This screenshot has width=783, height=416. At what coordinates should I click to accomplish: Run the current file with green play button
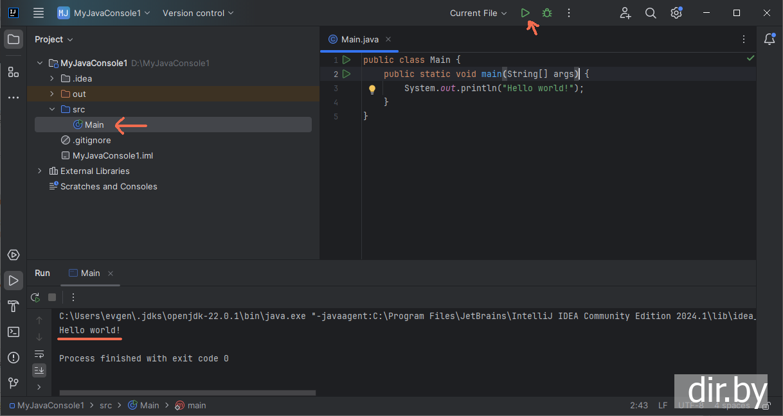tap(525, 13)
